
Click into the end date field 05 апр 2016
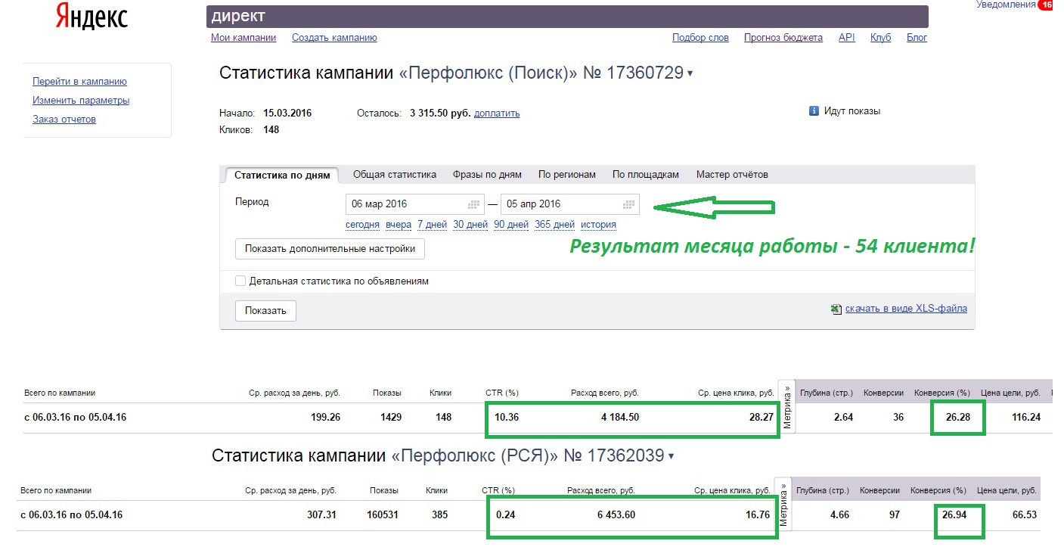click(569, 204)
